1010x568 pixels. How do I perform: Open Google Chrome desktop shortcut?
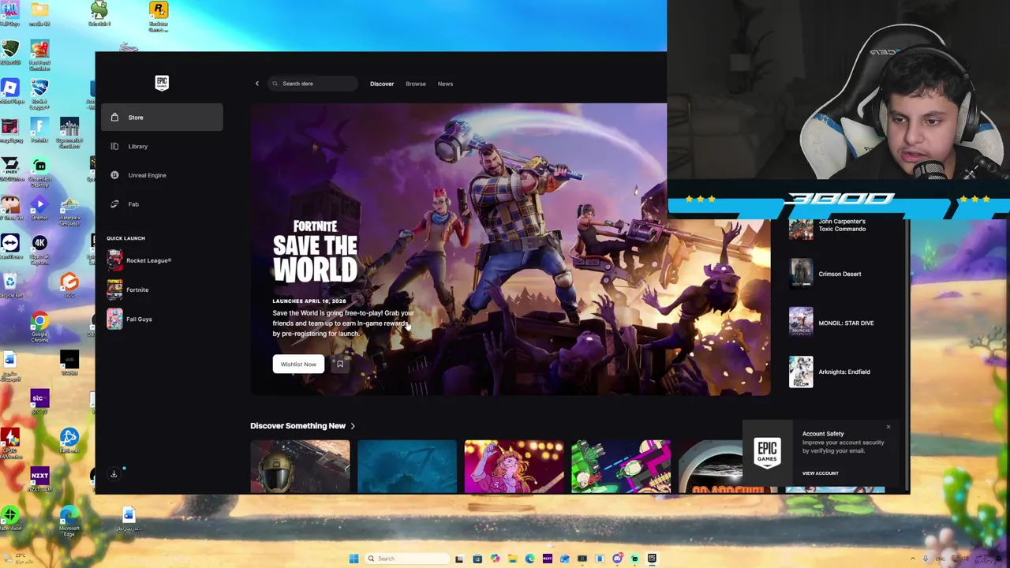39,326
